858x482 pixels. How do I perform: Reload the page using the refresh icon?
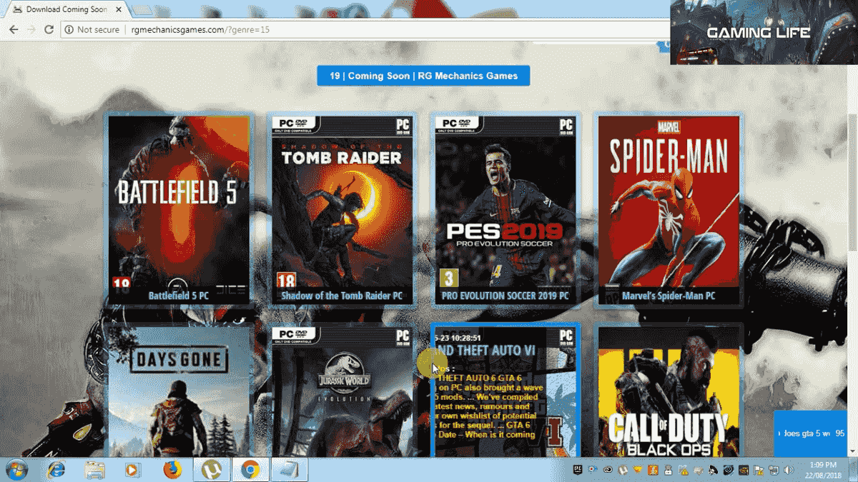(48, 29)
